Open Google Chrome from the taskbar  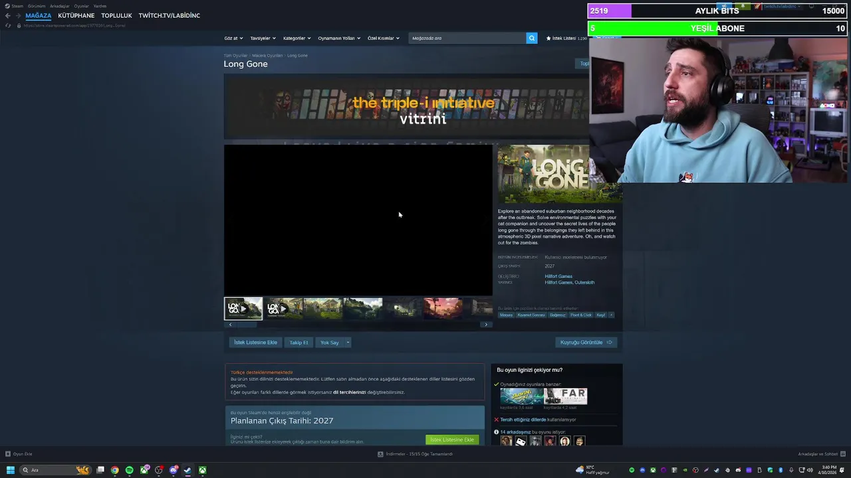pyautogui.click(x=115, y=470)
